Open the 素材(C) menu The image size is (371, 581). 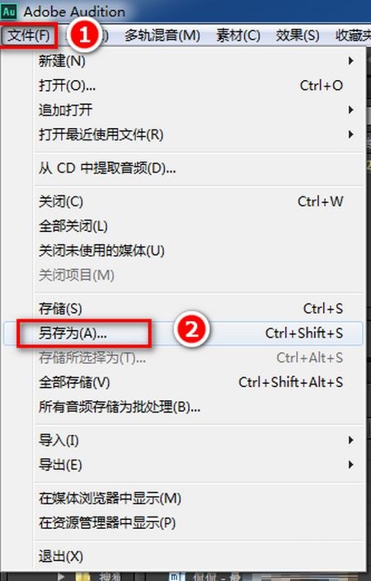[x=238, y=35]
